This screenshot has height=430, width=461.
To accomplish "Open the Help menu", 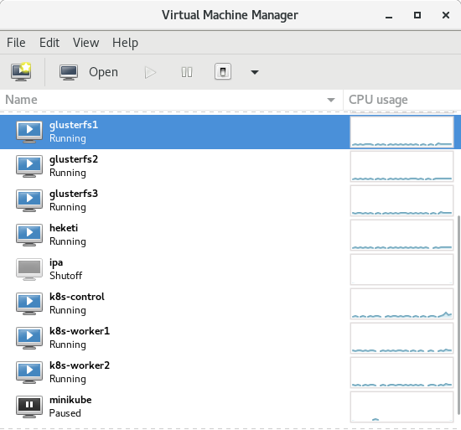I will point(125,43).
